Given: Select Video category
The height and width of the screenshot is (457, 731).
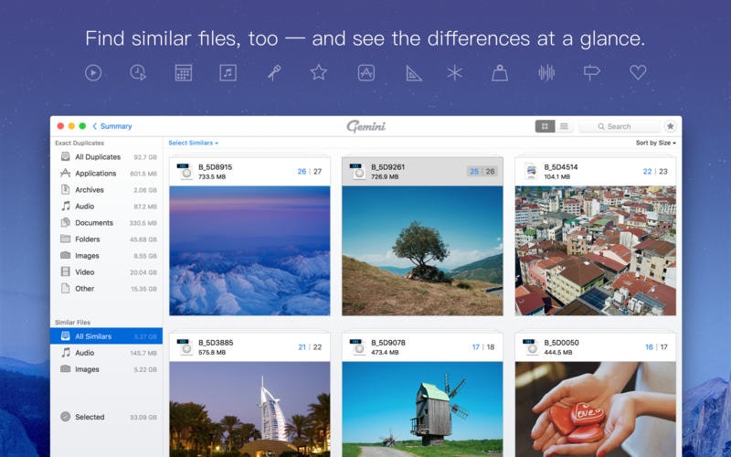Looking at the screenshot, I should tap(106, 272).
